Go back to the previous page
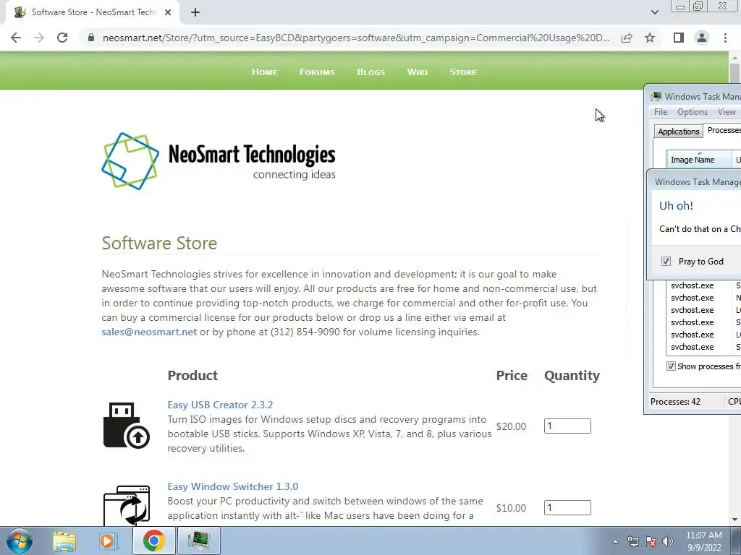The image size is (741, 555). (16, 38)
